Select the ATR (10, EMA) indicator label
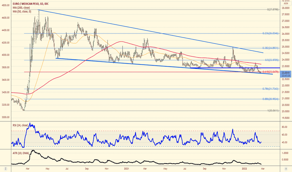Viewport: 292px width, 172px height. click(x=21, y=153)
